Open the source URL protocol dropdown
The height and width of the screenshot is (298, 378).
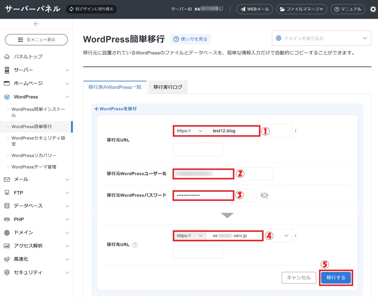tap(190, 131)
